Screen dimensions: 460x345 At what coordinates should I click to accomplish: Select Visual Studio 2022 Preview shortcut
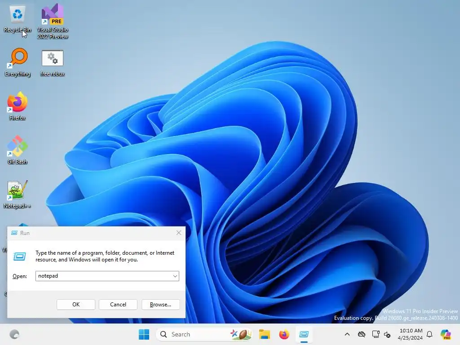[x=53, y=21]
